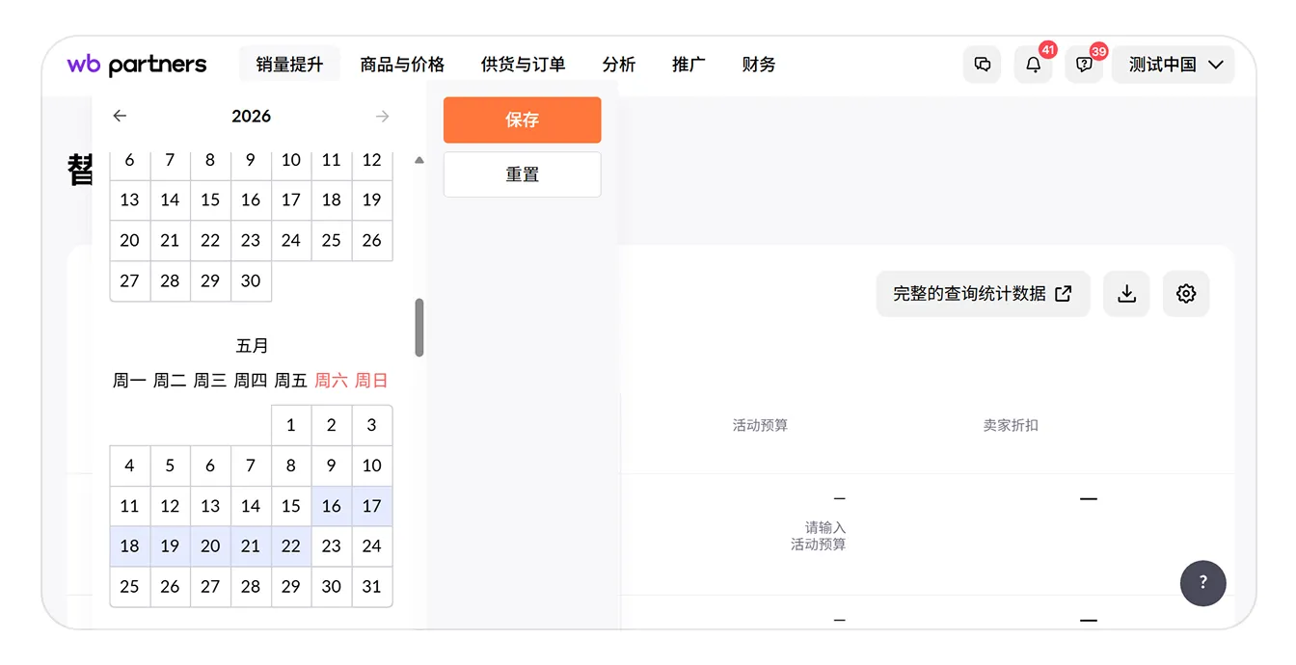This screenshot has height=665, width=1296.
Task: Click the 重置 button
Action: (x=523, y=174)
